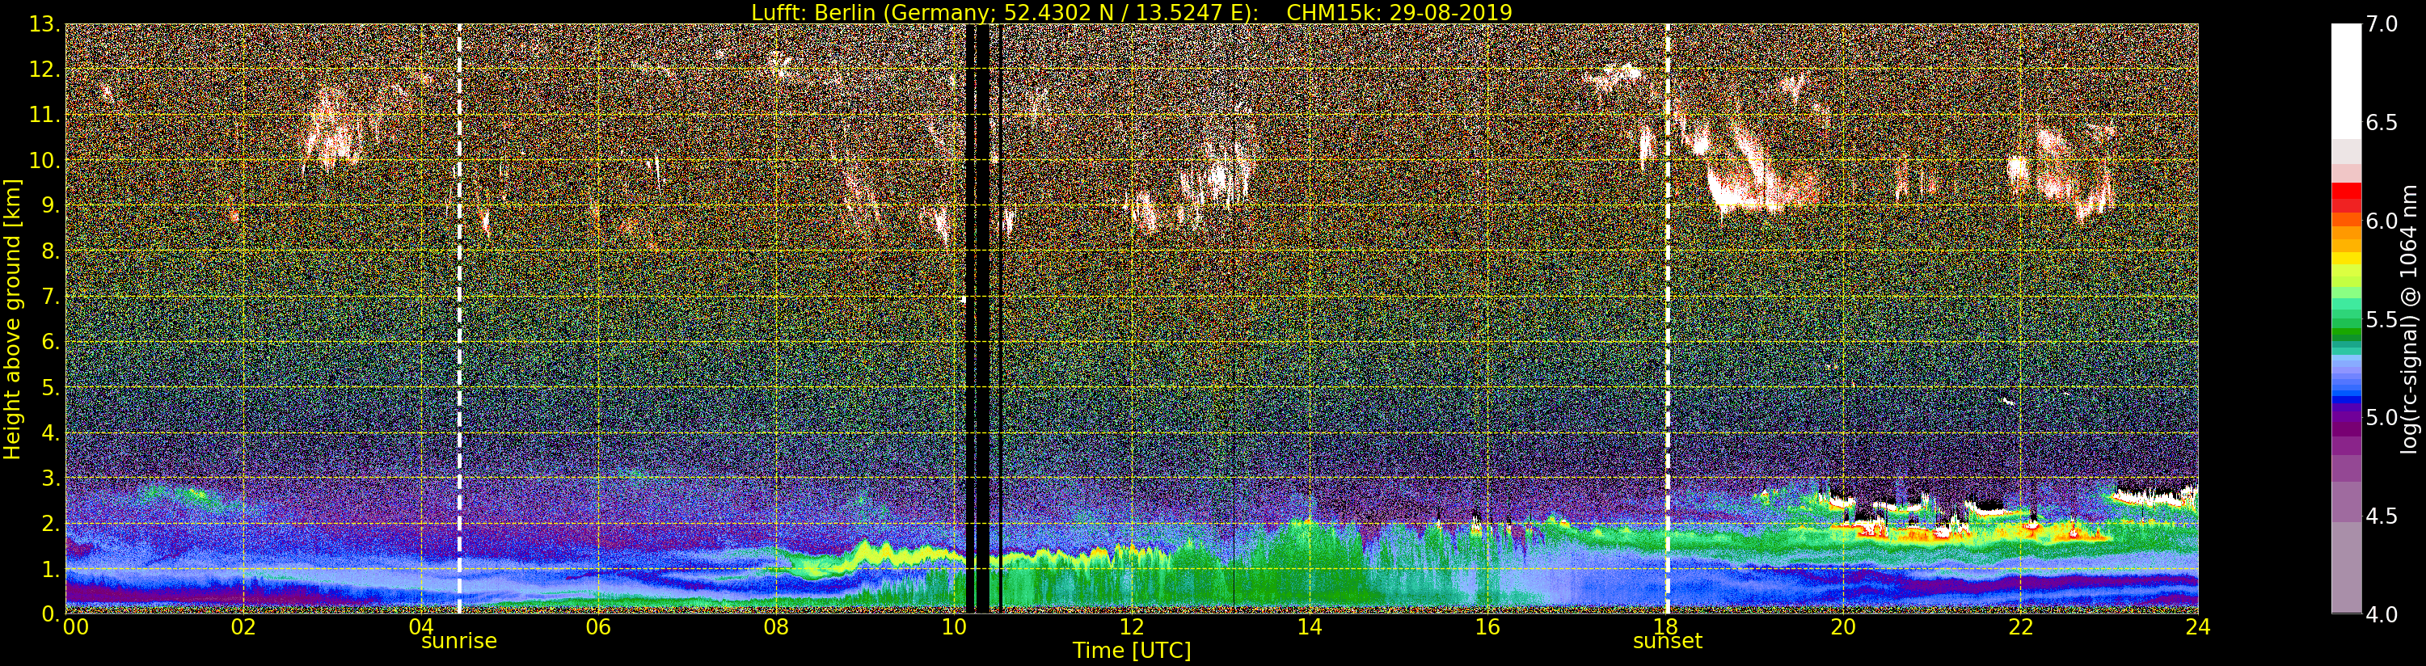Click the y-axis tick label '1.'
Image resolution: width=2426 pixels, height=666 pixels.
tap(51, 568)
